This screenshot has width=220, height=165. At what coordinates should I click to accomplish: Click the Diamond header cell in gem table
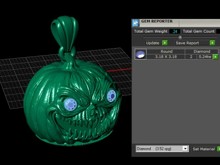202,51
